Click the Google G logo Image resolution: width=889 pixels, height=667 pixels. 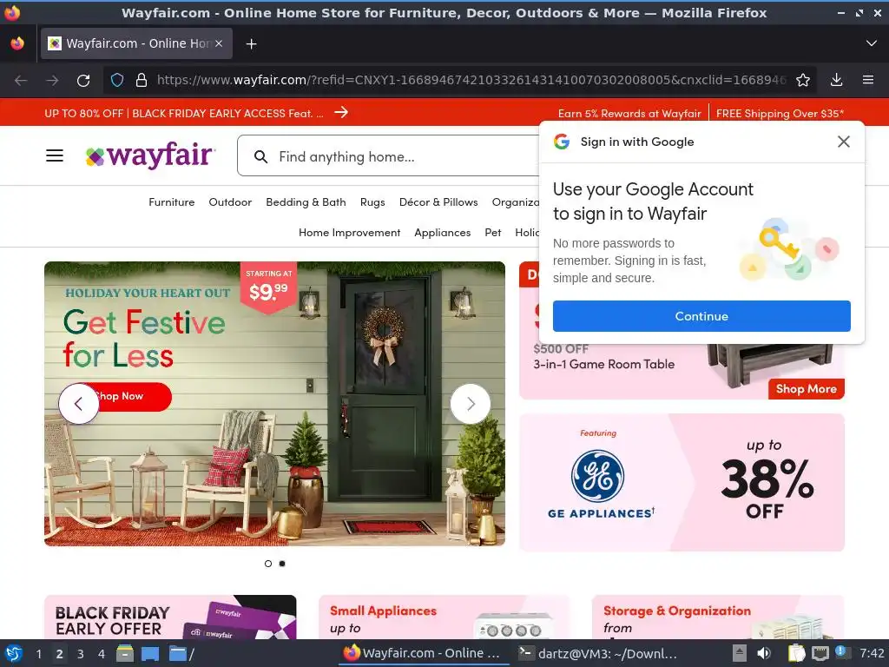[562, 142]
